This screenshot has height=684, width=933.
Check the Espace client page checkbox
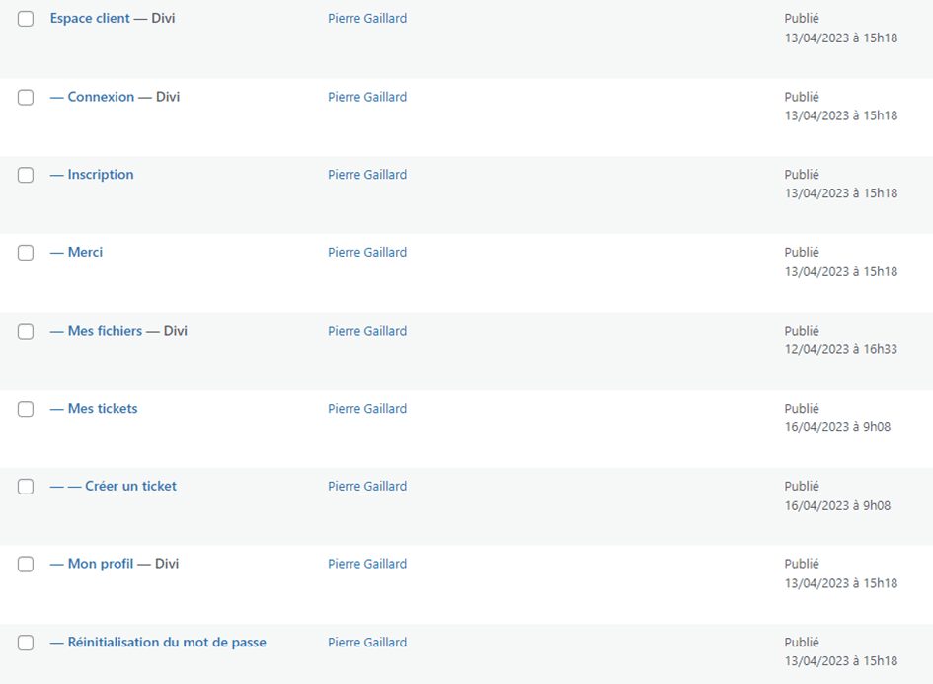pyautogui.click(x=26, y=19)
